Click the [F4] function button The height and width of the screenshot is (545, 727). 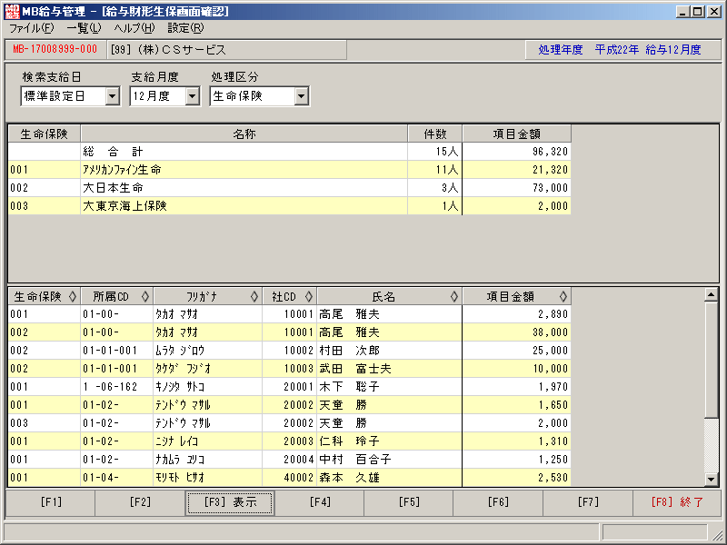point(320,503)
